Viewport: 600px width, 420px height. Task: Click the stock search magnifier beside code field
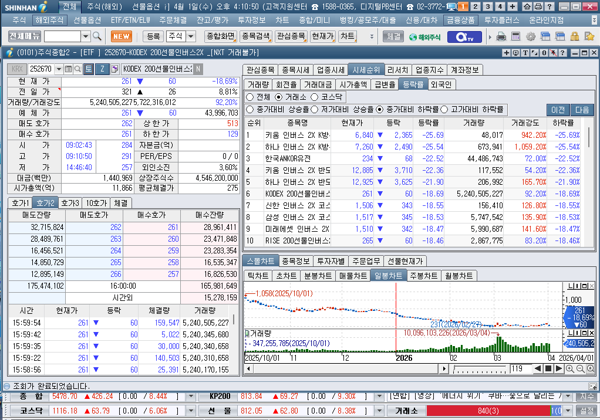[77, 69]
